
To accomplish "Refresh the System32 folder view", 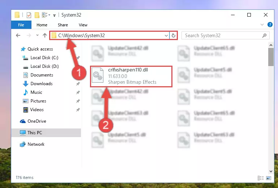I will (174, 36).
